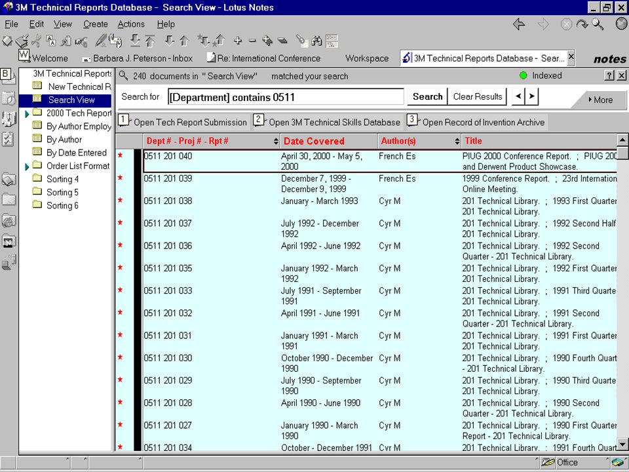
Task: Open the Help menu
Action: tap(166, 24)
